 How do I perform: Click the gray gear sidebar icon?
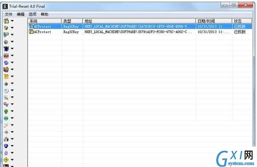click(x=6, y=132)
